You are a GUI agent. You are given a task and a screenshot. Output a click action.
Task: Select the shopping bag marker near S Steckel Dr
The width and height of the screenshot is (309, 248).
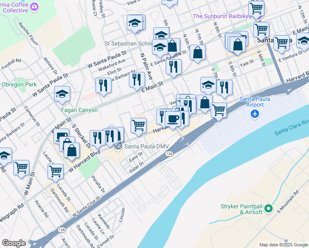tap(72, 150)
